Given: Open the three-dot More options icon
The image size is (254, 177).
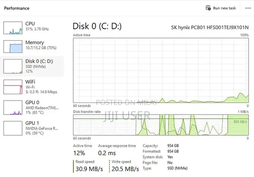Looking at the screenshot, I should tap(248, 8).
